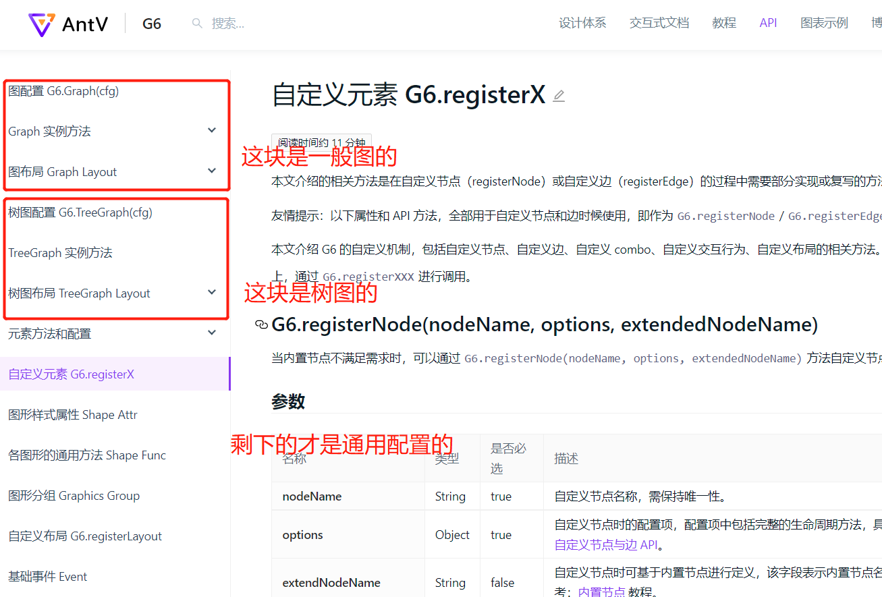
Task: Open the 交互式文档 menu item
Action: pyautogui.click(x=659, y=23)
